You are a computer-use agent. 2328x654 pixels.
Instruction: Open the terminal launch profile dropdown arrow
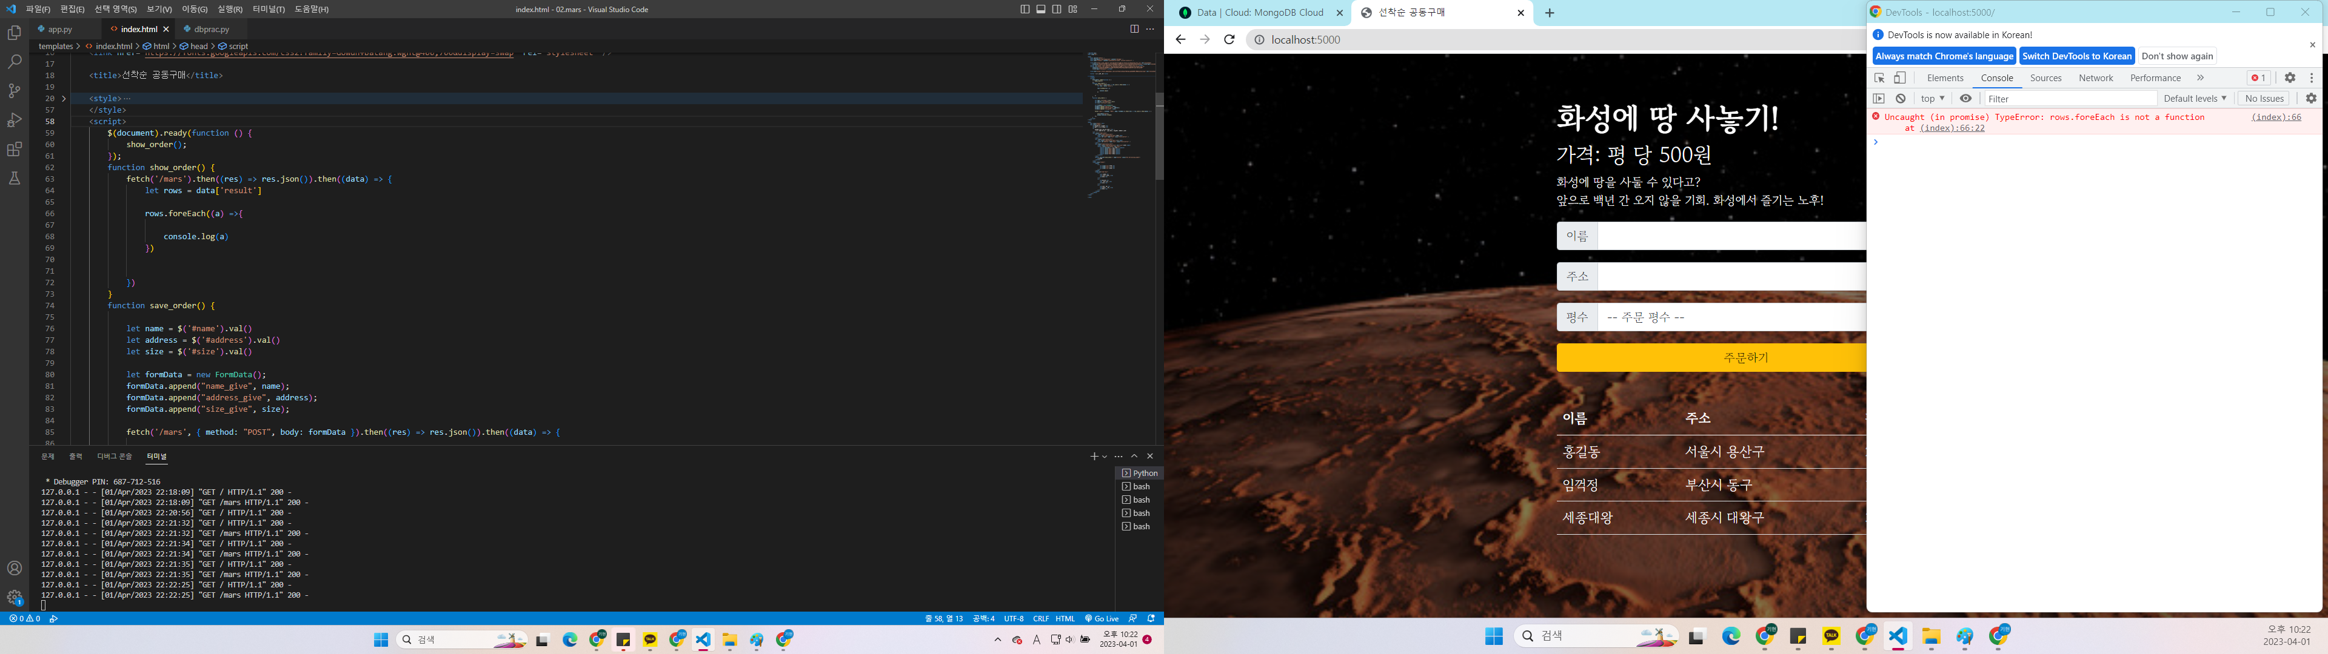click(1105, 456)
